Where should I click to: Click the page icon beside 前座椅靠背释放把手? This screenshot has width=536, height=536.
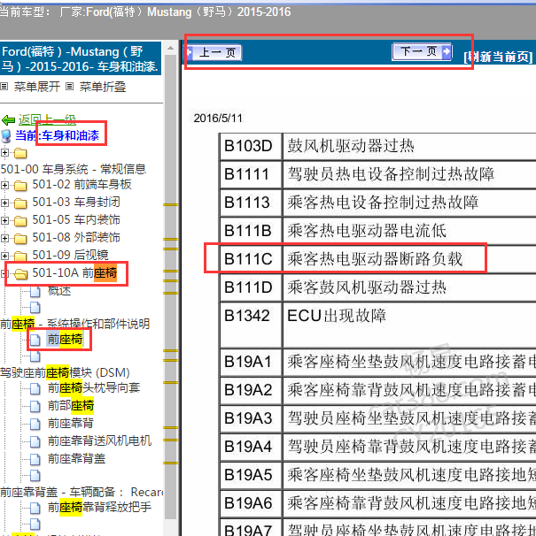(x=35, y=509)
